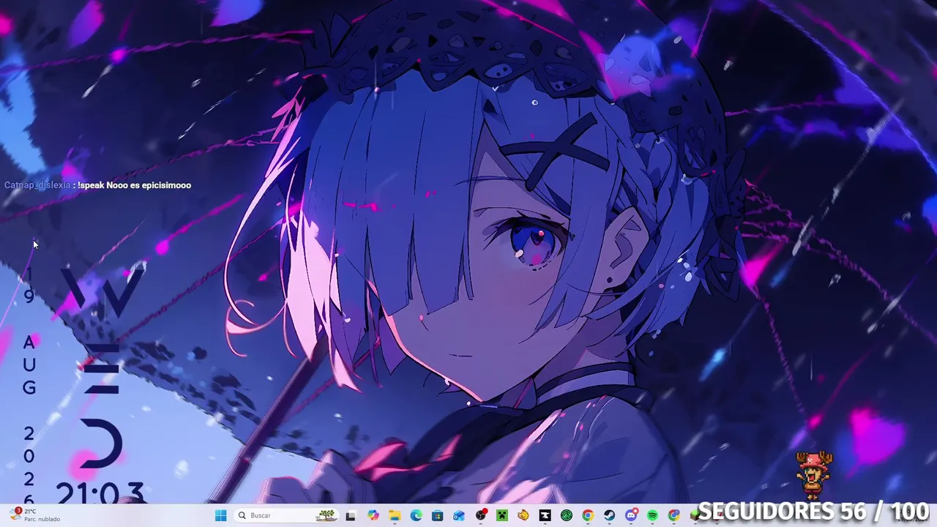Launch Copilot from the taskbar
937x527 pixels.
tap(373, 515)
